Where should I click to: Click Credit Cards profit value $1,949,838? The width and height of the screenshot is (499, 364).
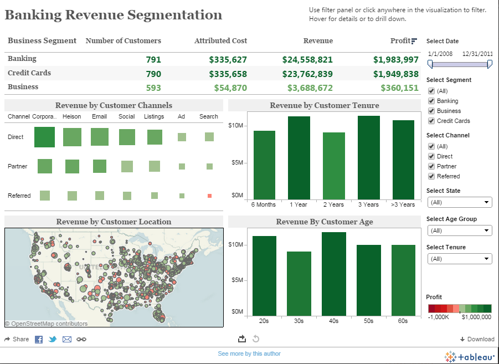[396, 74]
